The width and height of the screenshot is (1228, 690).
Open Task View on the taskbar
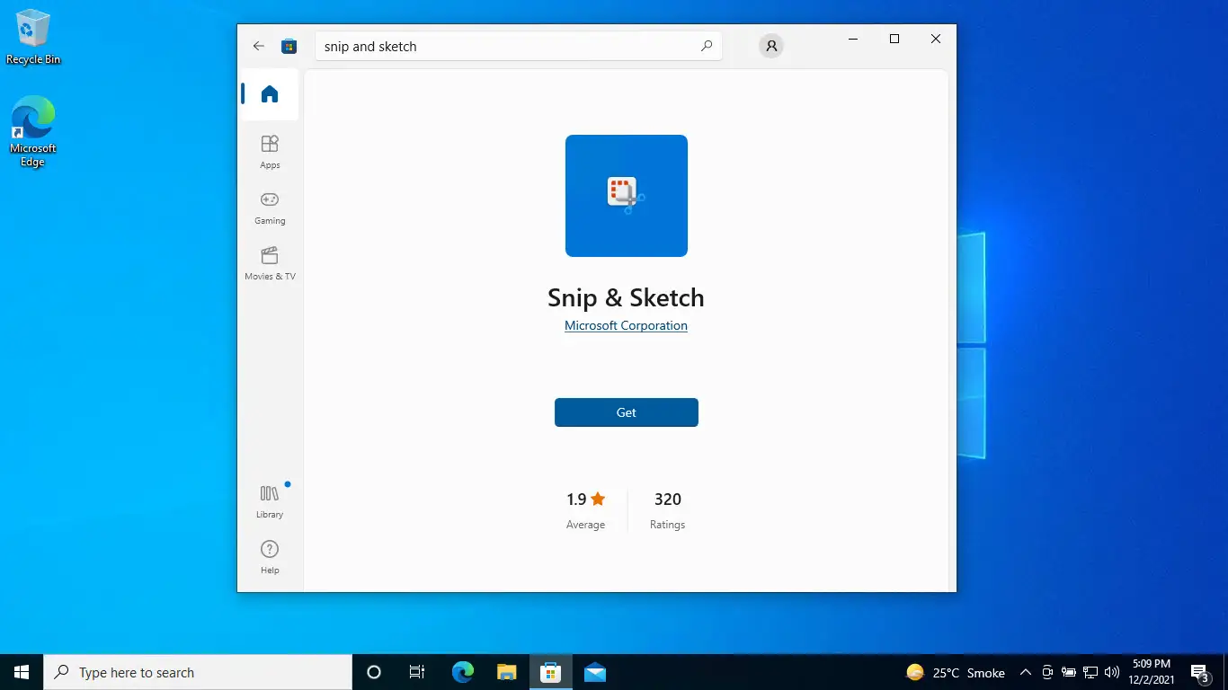417,672
